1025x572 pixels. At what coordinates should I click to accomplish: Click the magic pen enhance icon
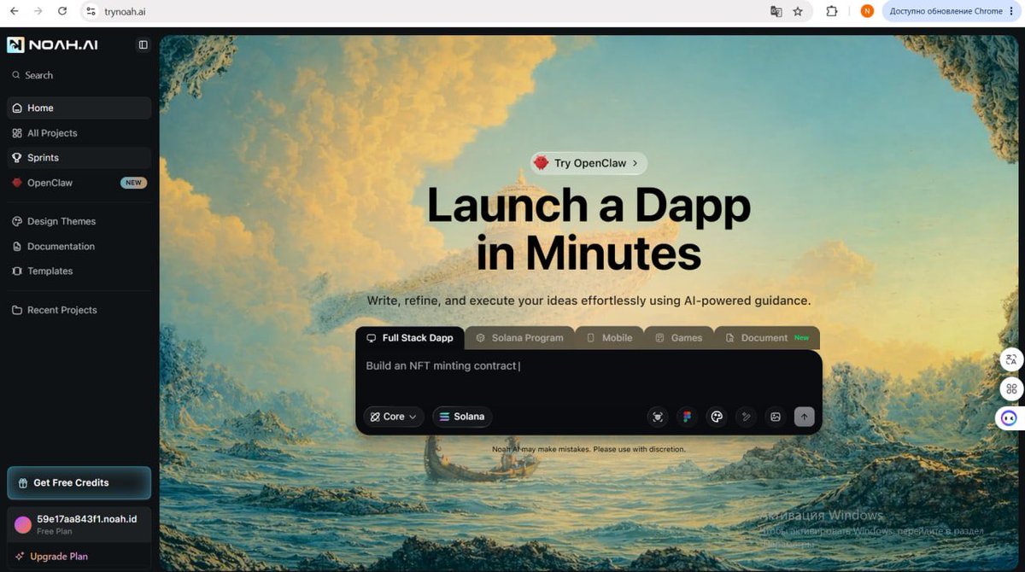tap(746, 417)
